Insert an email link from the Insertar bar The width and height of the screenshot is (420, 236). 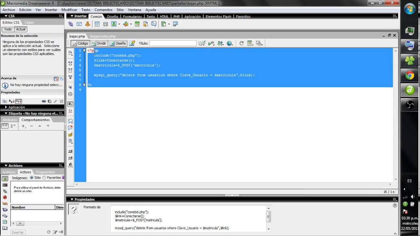(x=79, y=24)
